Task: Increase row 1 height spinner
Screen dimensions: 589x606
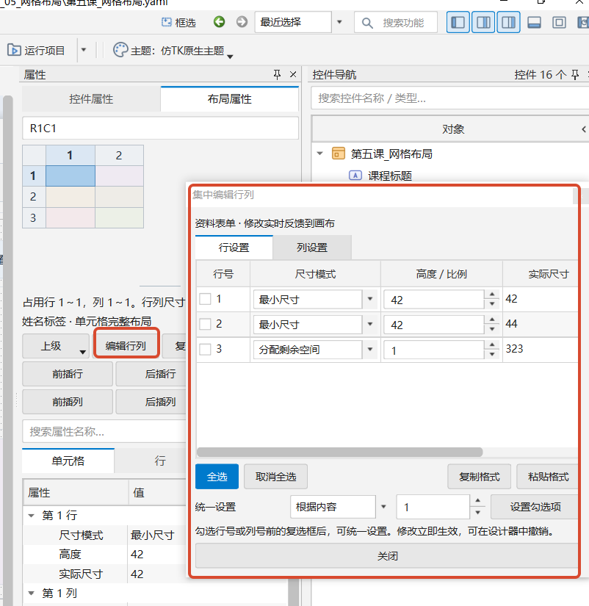Action: point(491,295)
